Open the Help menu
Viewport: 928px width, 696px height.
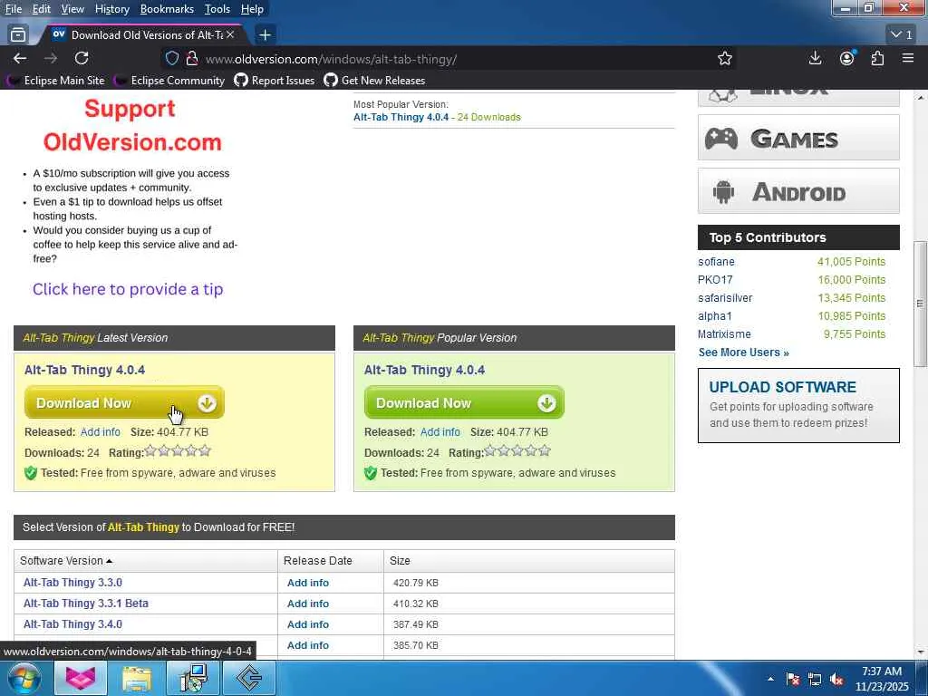click(252, 9)
